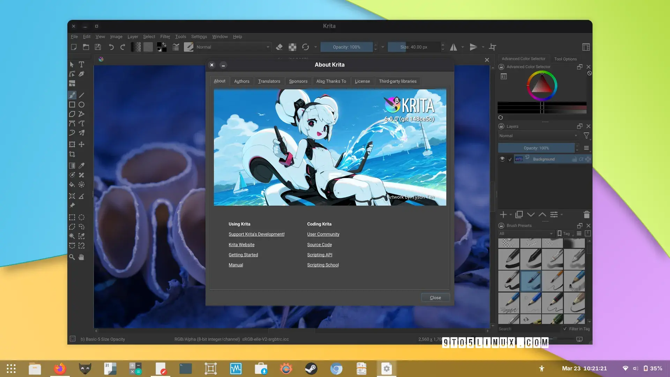Click horizontal mirror tool icon

[453, 47]
